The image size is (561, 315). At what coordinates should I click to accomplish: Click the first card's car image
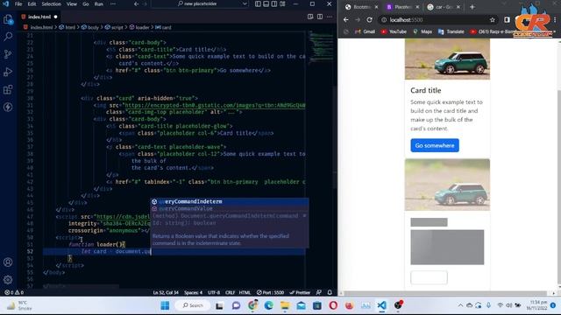click(447, 59)
